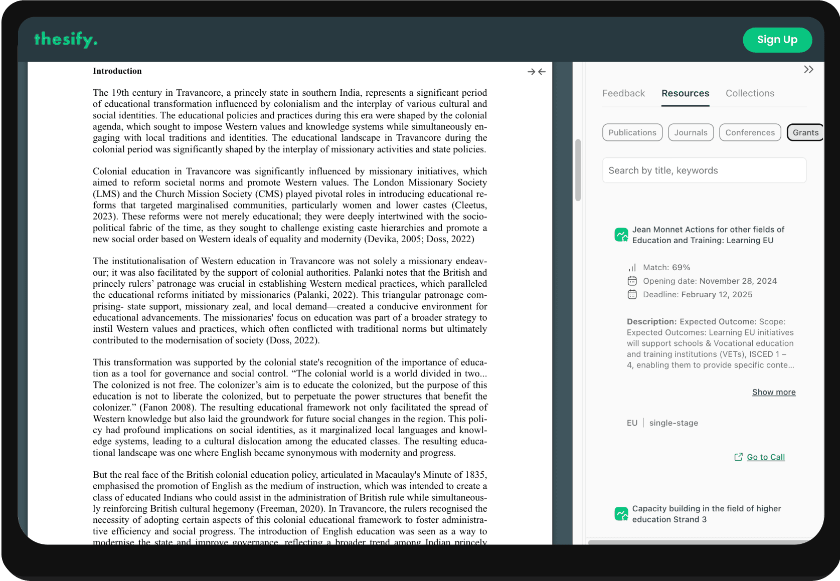Toggle the Publications filter
840x581 pixels.
632,132
